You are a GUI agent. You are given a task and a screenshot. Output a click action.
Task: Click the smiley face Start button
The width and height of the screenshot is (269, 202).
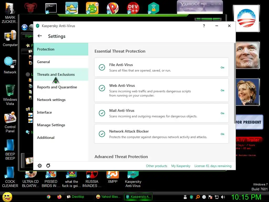7,197
